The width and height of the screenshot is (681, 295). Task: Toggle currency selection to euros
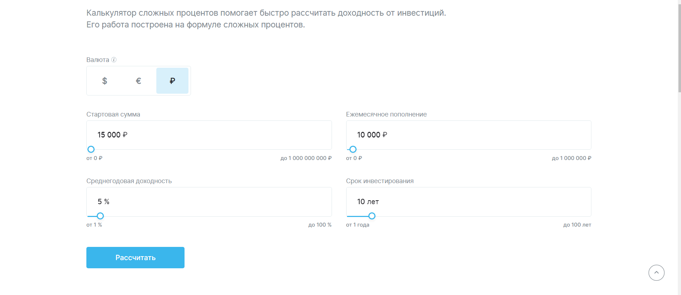tap(138, 81)
